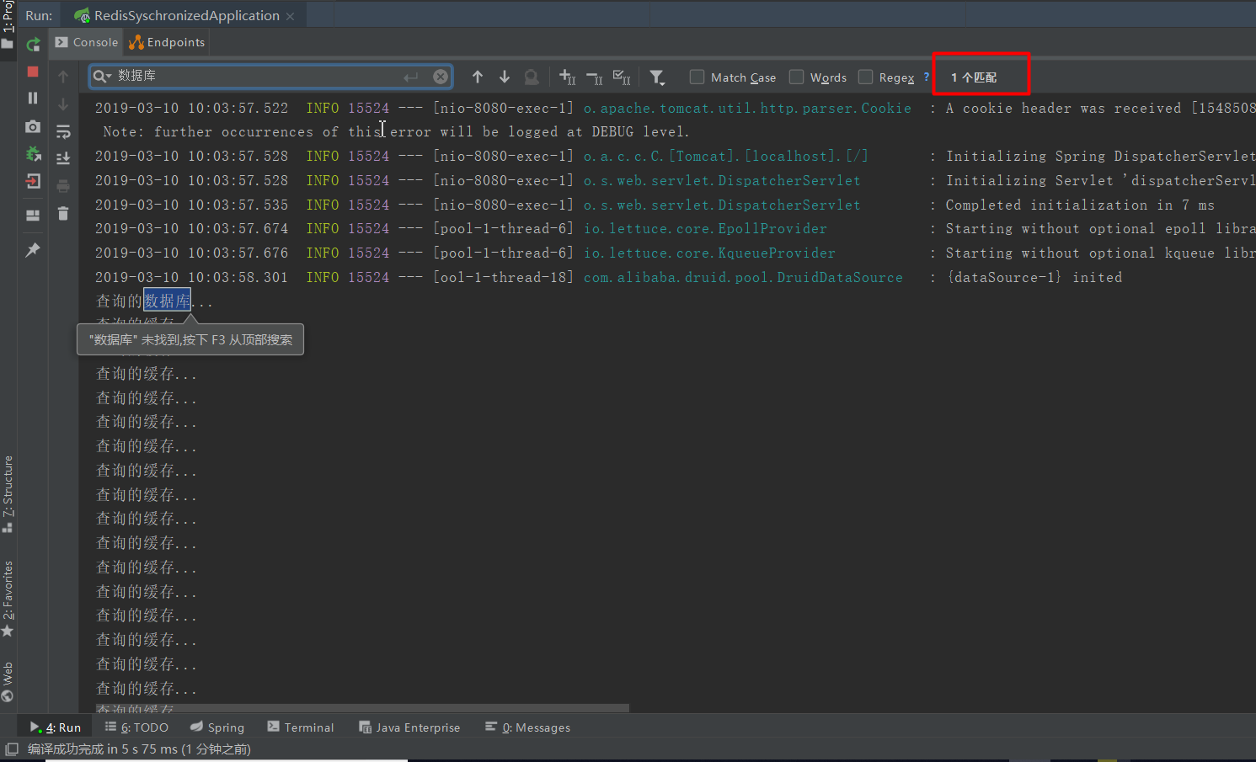Screen dimensions: 1256x762
Task: Take a thread dump camera icon
Action: [x=33, y=126]
